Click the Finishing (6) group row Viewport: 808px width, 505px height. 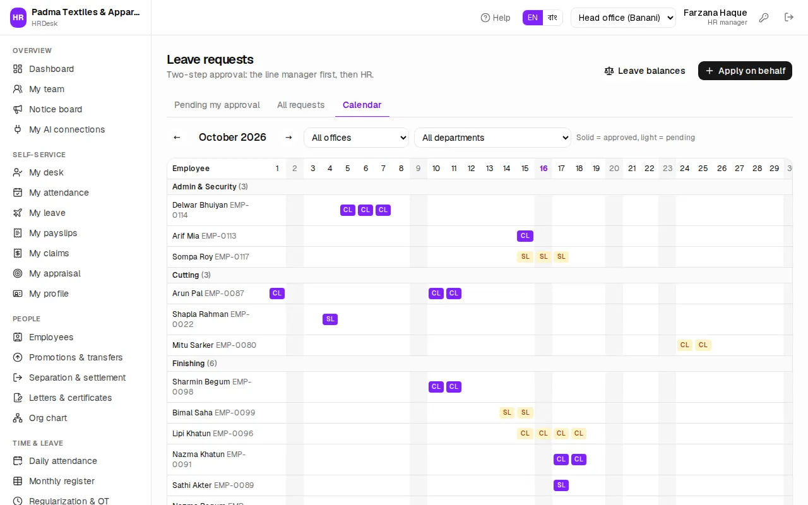coord(480,364)
